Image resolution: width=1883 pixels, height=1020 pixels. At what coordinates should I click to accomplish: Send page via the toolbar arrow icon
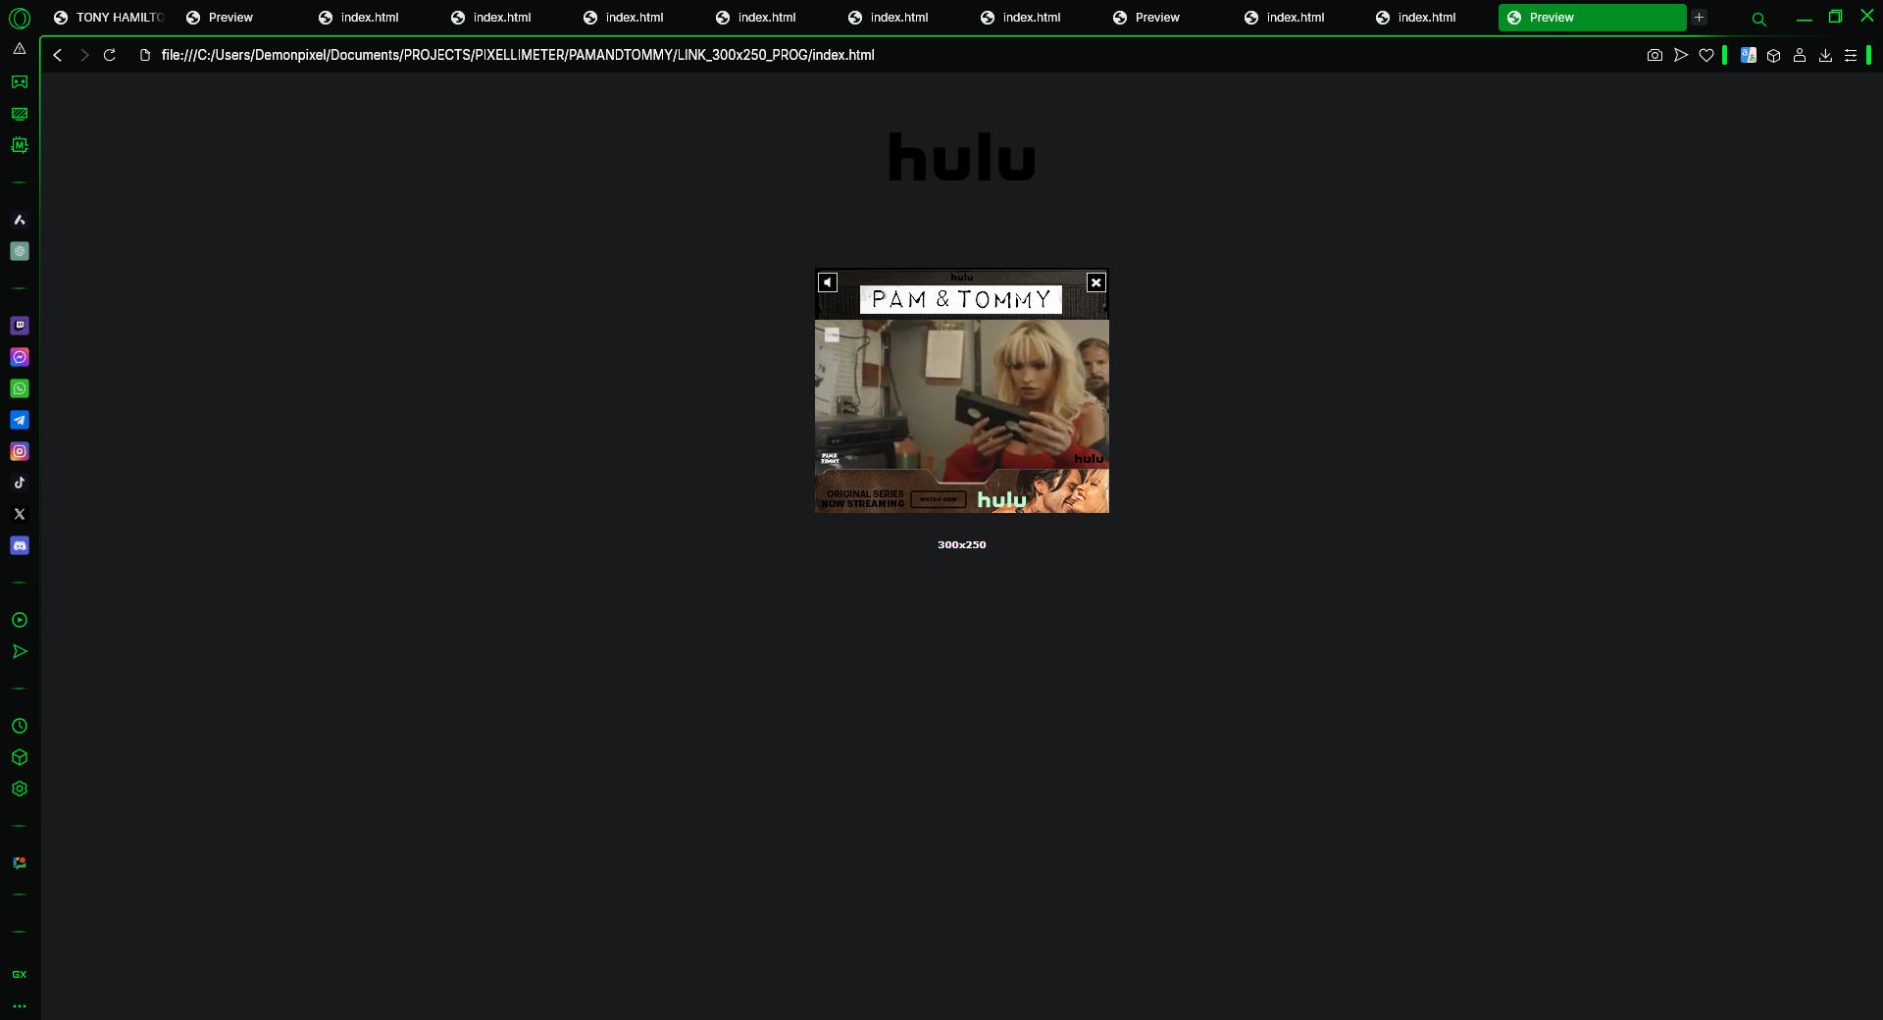(1681, 56)
